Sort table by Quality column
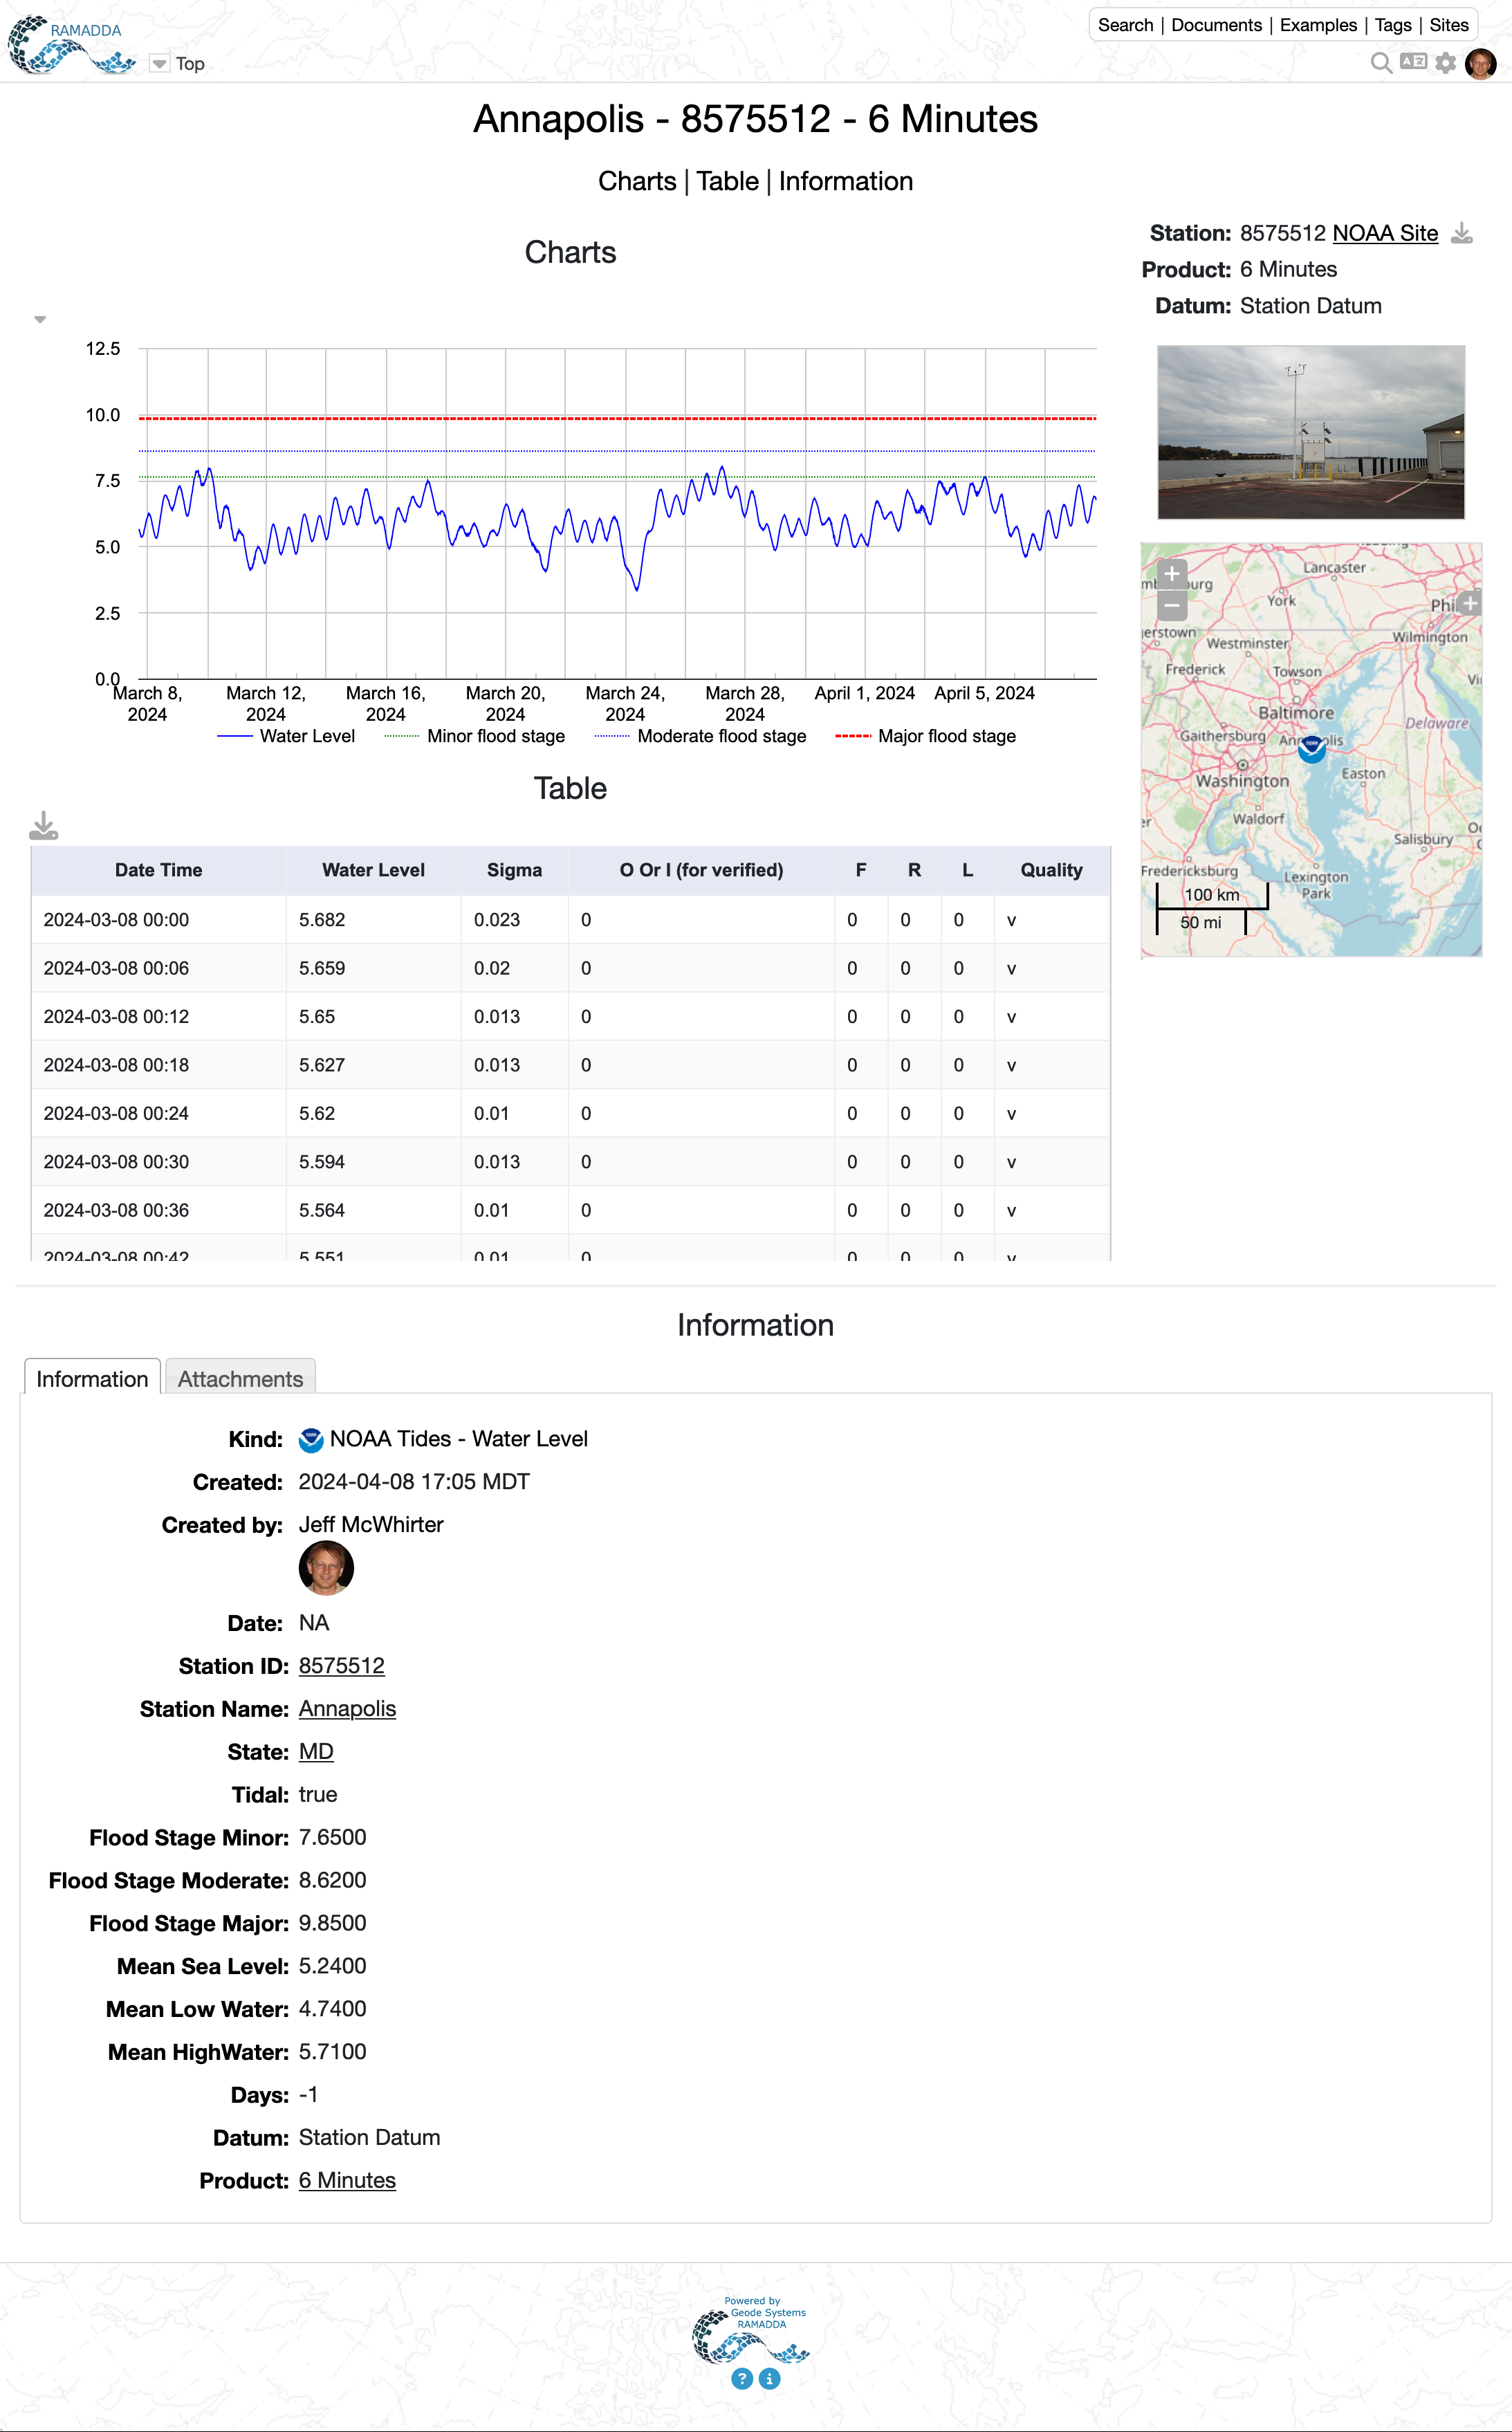 pyautogui.click(x=1051, y=870)
